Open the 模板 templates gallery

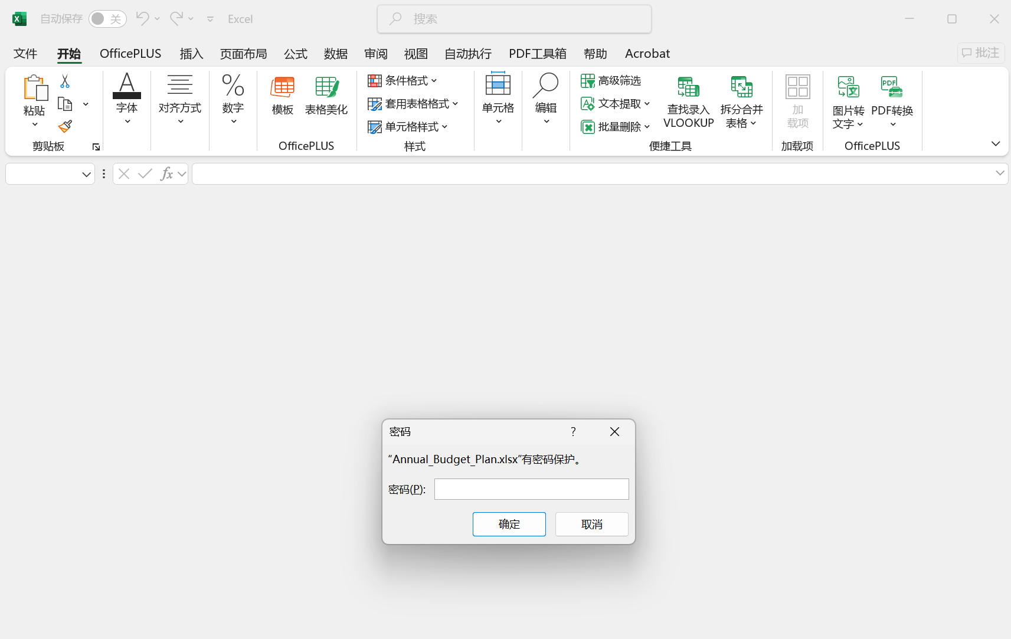coord(282,96)
